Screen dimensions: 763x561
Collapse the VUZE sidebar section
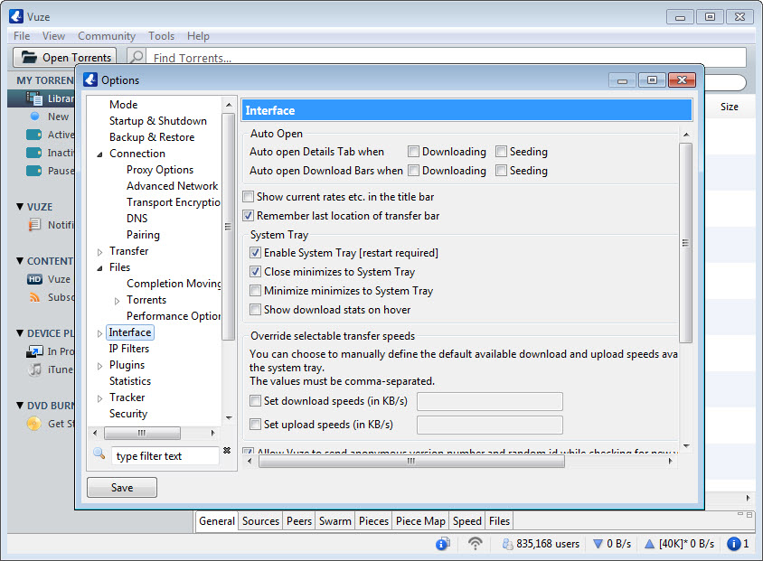[x=20, y=207]
